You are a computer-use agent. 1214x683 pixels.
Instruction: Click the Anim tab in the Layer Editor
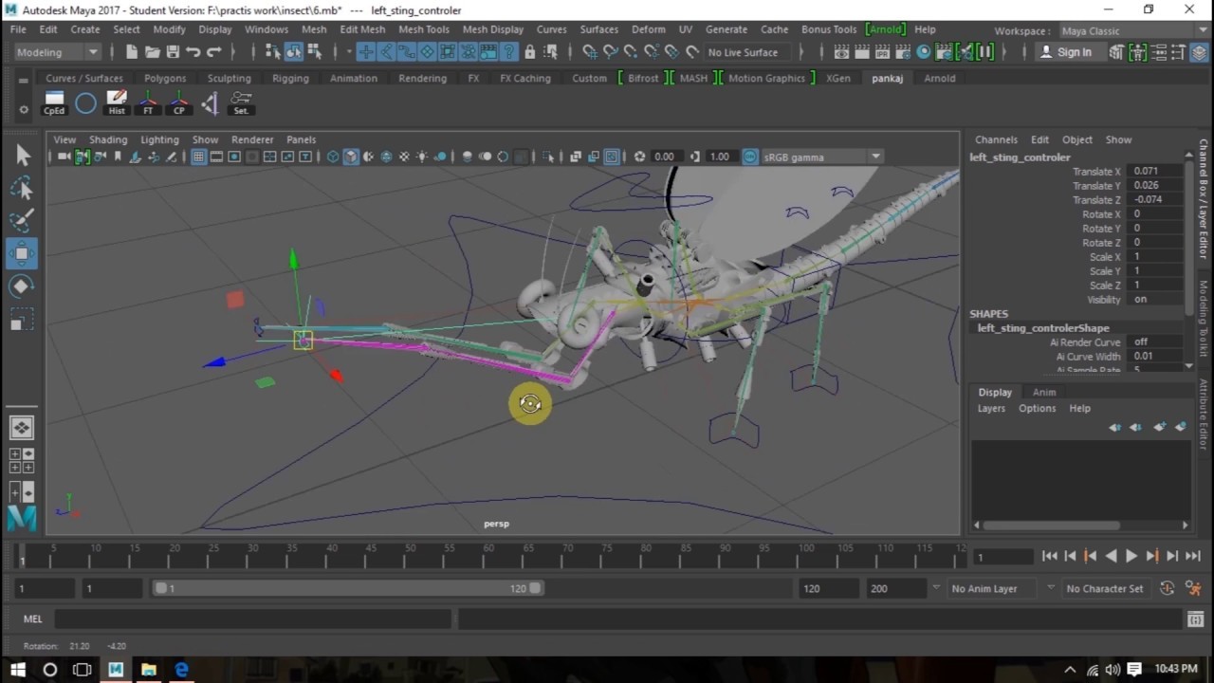[x=1043, y=392]
